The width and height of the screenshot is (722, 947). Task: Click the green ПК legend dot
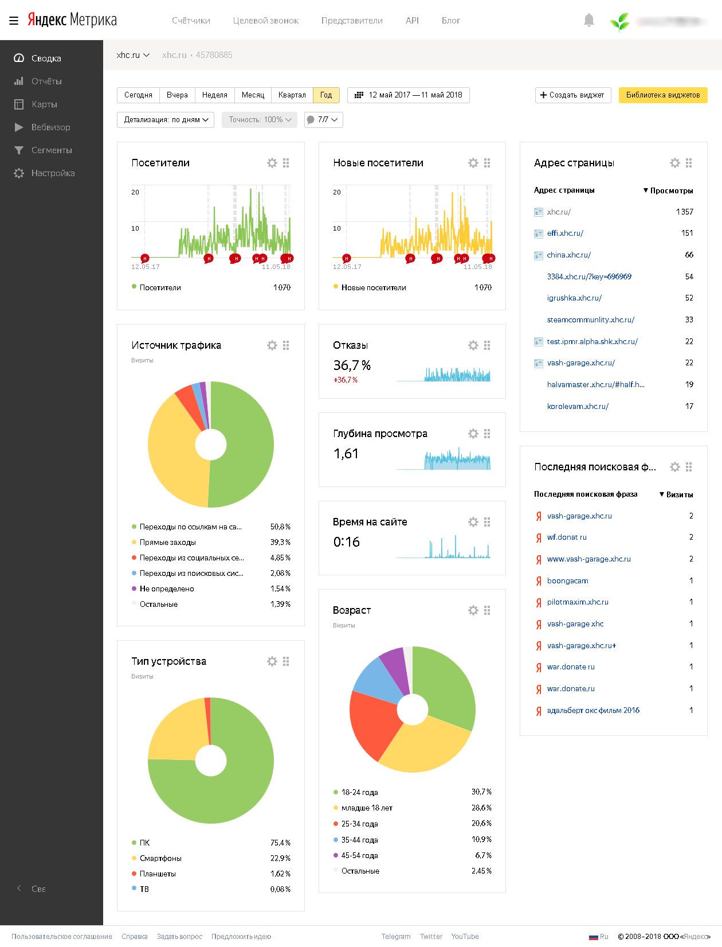click(134, 843)
